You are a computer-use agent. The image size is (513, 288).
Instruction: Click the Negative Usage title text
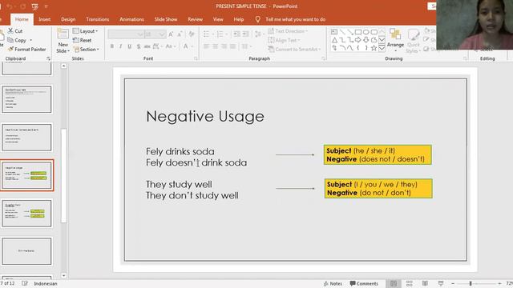click(x=205, y=116)
